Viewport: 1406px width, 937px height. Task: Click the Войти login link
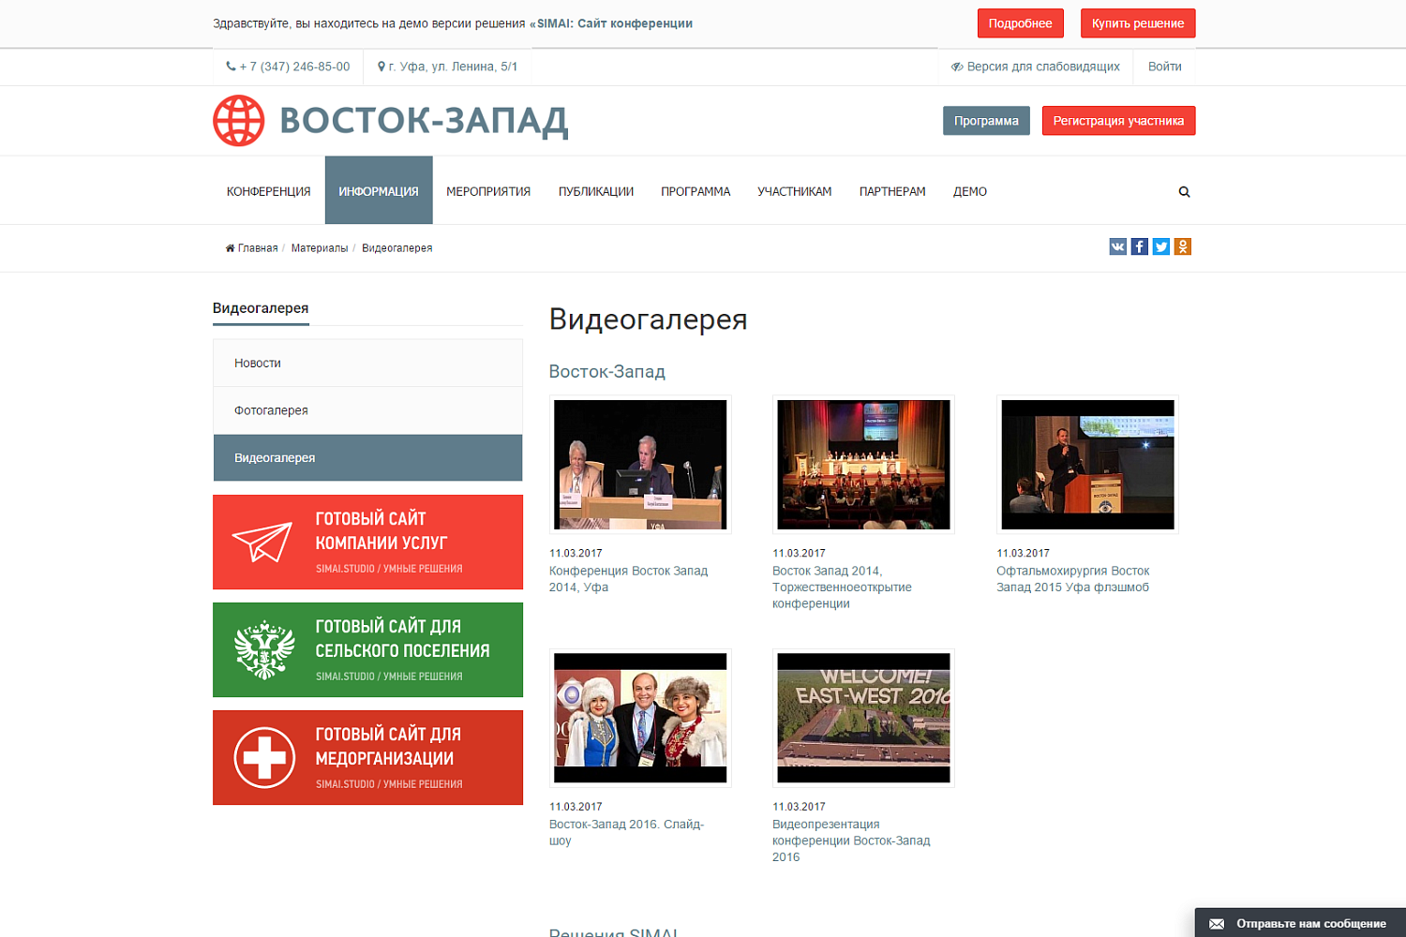click(x=1164, y=67)
